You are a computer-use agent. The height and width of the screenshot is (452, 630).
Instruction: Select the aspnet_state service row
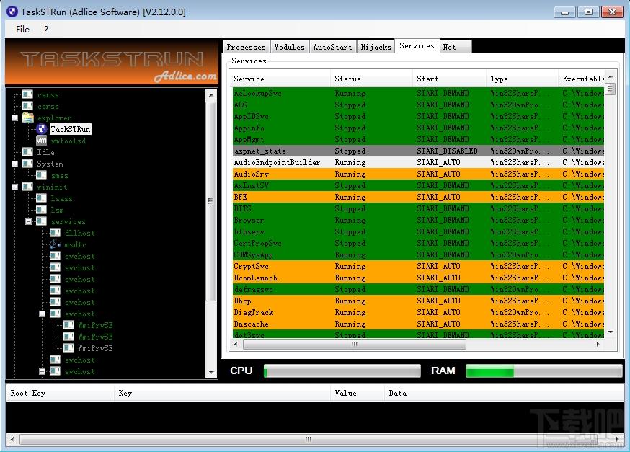click(418, 151)
